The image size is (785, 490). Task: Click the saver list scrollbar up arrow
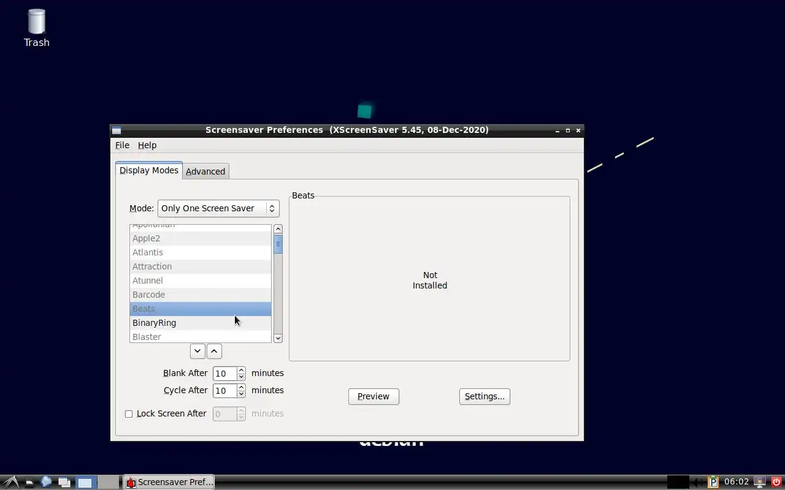[x=278, y=229]
